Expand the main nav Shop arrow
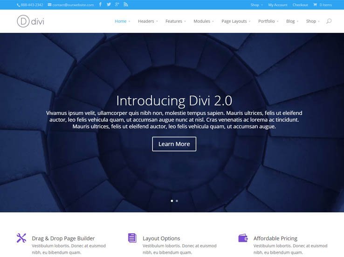The width and height of the screenshot is (344, 257). [319, 21]
